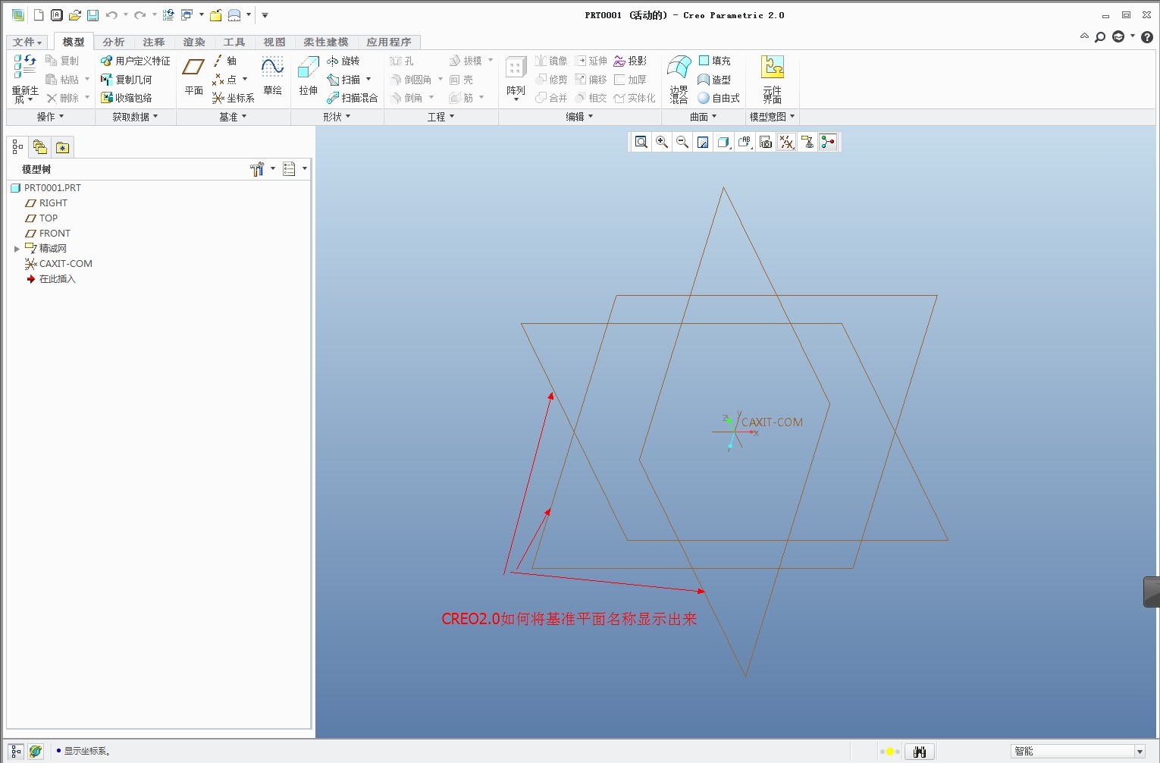This screenshot has height=763, width=1160.
Task: Switch to the Annotate (注释) tab
Action: 154,42
